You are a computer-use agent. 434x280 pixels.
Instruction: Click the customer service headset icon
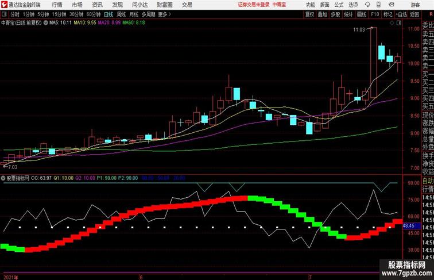click(x=367, y=5)
